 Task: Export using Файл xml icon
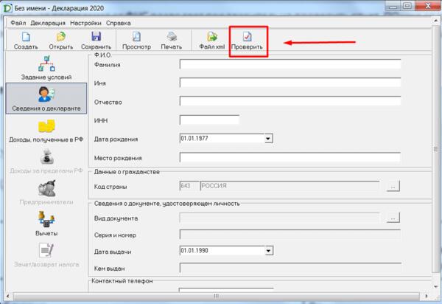(x=211, y=40)
